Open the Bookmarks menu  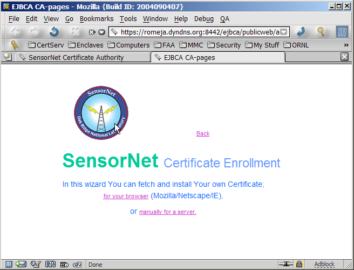pyautogui.click(x=97, y=19)
